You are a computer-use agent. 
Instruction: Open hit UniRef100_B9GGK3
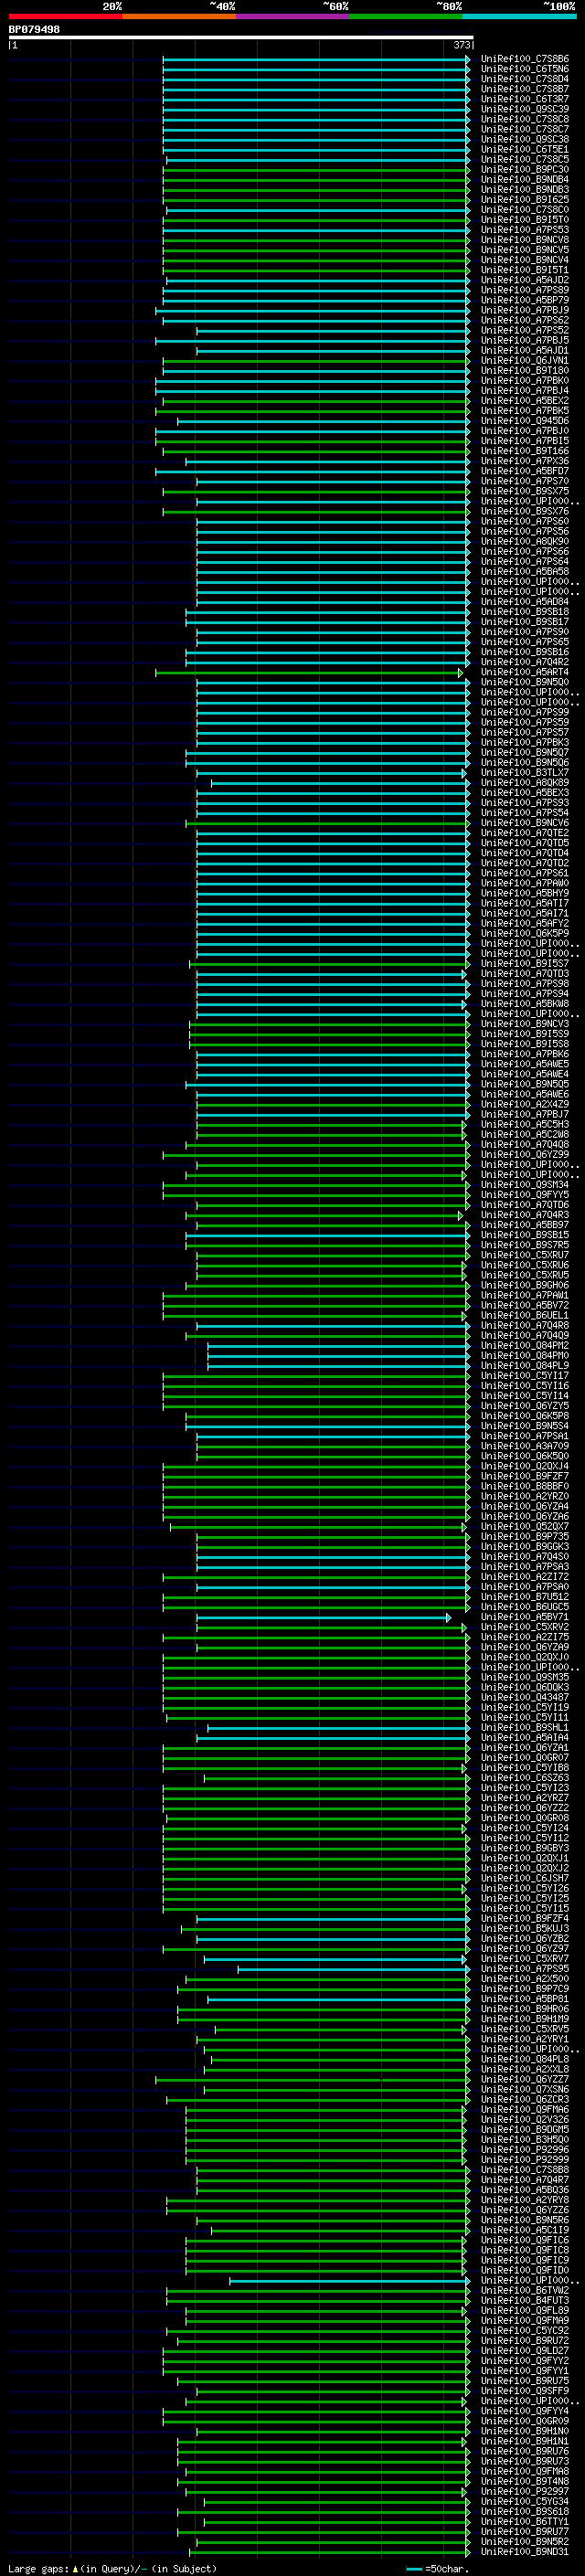(525, 1547)
